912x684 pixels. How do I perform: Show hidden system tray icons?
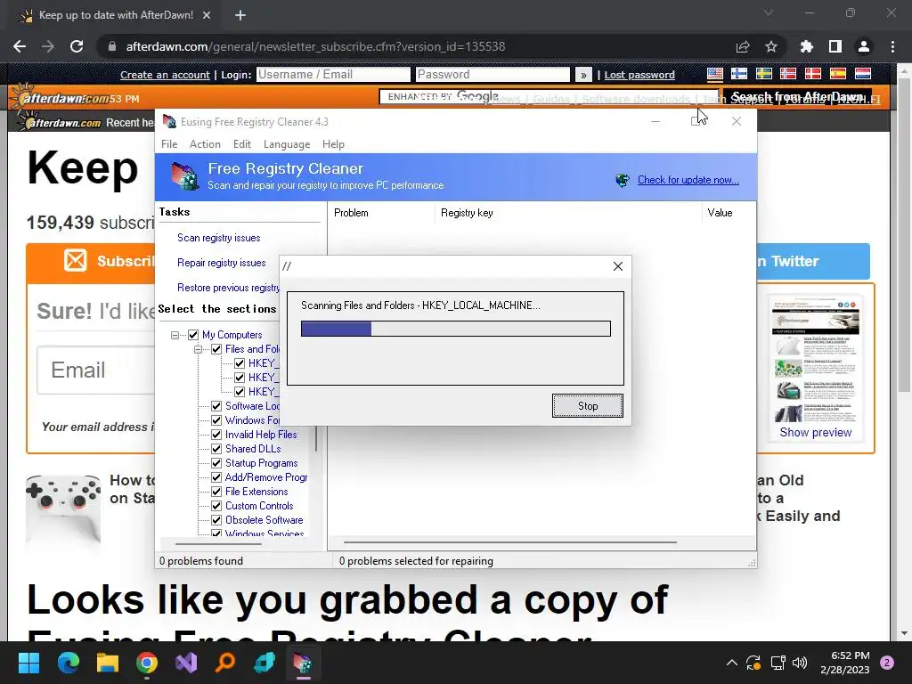click(x=732, y=663)
